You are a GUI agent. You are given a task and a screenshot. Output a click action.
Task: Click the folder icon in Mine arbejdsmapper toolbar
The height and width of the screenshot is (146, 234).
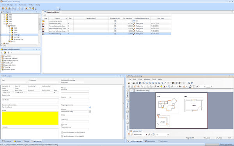click(x=5, y=53)
